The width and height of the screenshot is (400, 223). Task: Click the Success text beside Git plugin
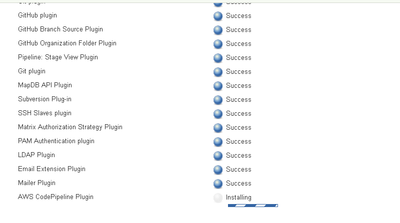238,72
